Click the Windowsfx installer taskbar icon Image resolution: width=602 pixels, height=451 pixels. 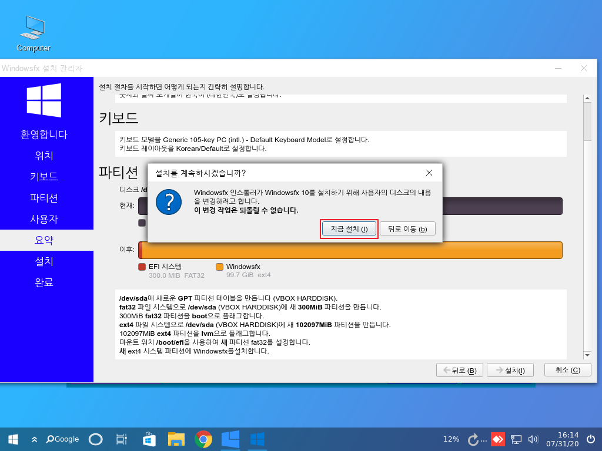[257, 439]
